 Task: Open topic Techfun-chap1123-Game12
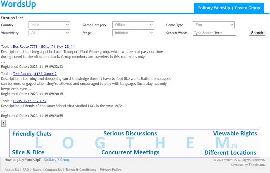pyautogui.click(x=35, y=74)
